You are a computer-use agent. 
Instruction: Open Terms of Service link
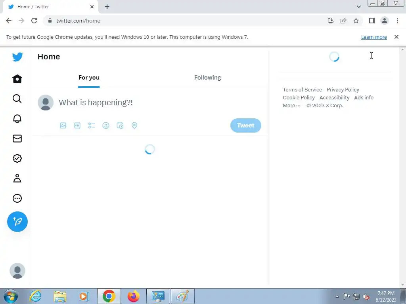(302, 90)
